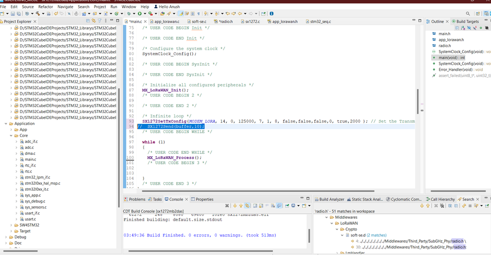
Task: Collapse the Application folder in Project Explorer
Action: 6,124
